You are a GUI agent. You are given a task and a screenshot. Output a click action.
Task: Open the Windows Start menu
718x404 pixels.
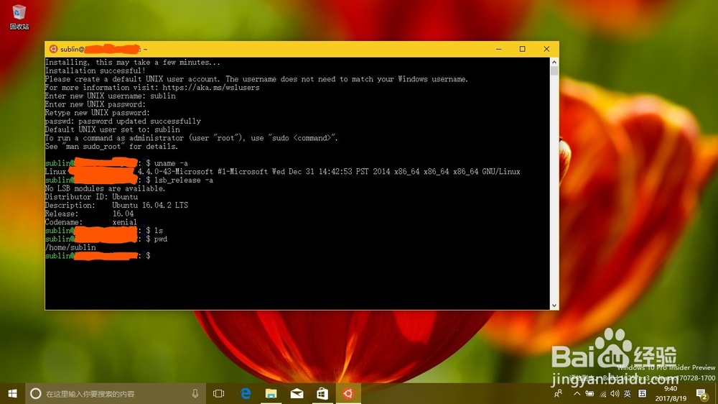coord(12,393)
